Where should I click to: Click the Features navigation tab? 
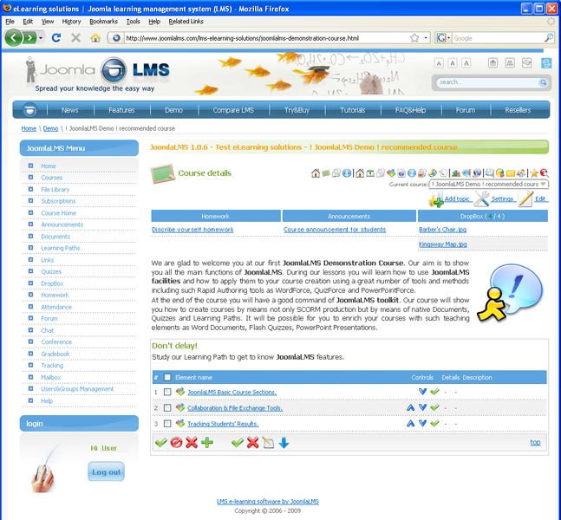click(121, 110)
